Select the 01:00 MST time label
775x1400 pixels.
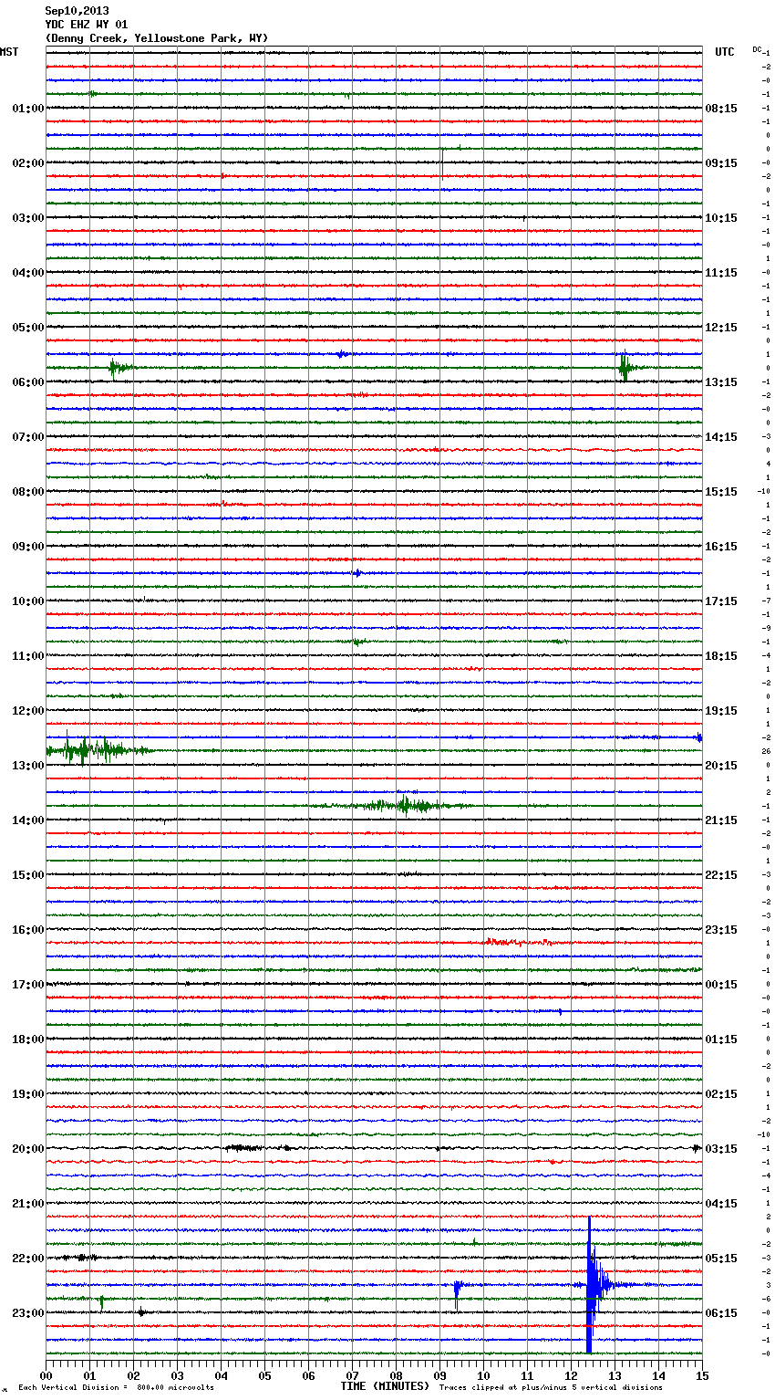pyautogui.click(x=28, y=109)
